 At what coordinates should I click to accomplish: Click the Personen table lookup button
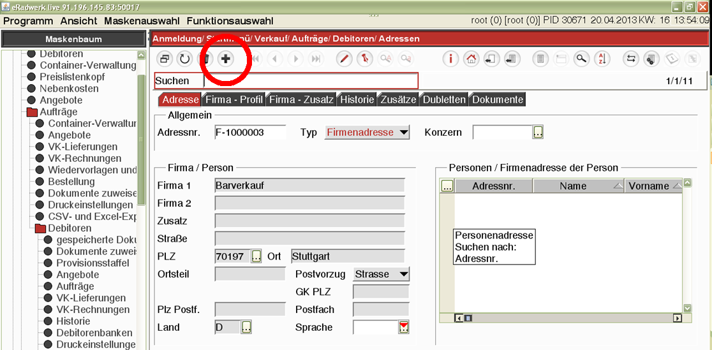tap(447, 186)
